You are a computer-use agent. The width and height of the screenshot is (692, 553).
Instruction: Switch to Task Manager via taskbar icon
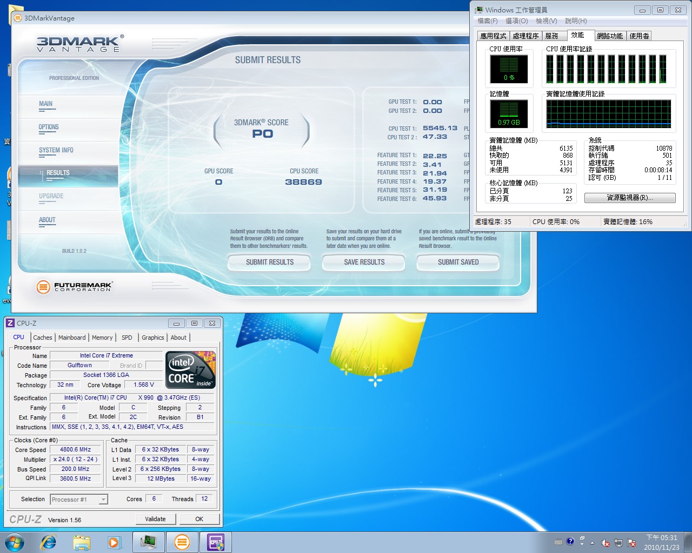148,542
